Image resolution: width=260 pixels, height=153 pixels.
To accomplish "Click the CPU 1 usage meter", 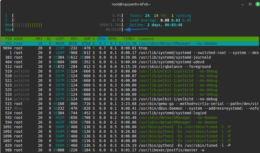I will (x=64, y=16).
